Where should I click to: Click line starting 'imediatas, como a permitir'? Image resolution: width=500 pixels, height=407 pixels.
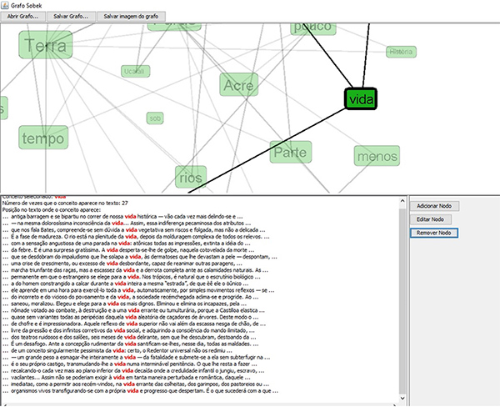(x=136, y=384)
